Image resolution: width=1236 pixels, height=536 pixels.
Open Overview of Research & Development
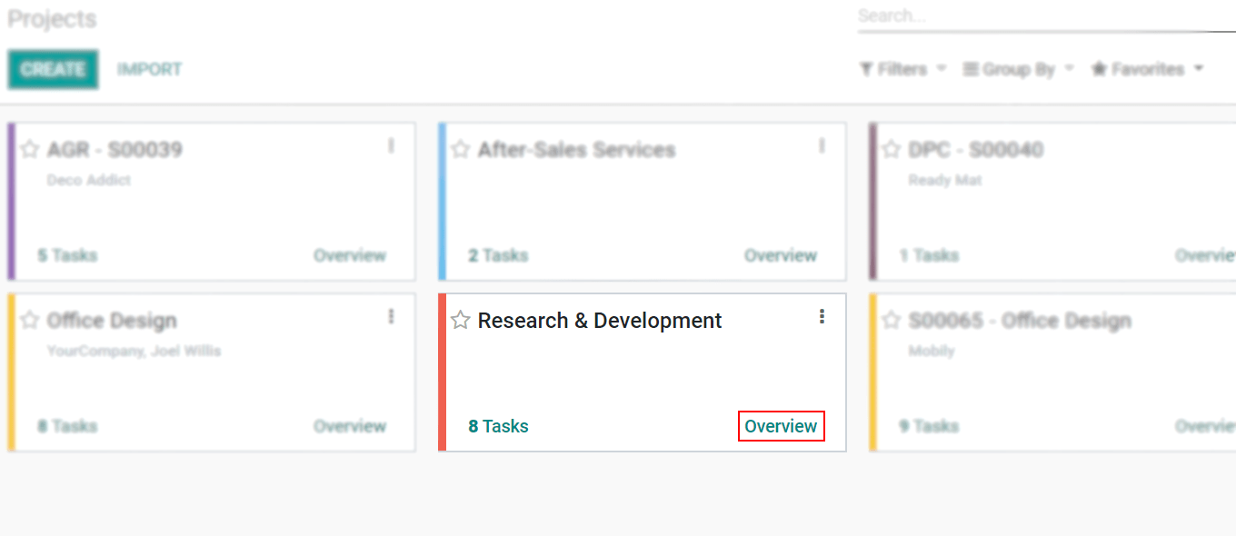pos(781,426)
